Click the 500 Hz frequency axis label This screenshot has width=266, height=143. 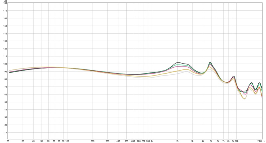(126, 141)
